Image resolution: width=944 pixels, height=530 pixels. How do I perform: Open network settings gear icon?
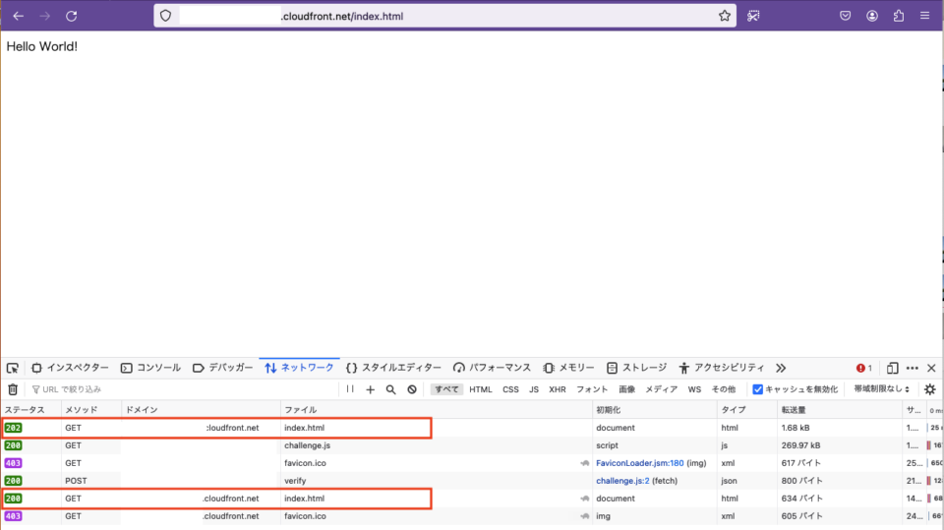click(x=930, y=389)
